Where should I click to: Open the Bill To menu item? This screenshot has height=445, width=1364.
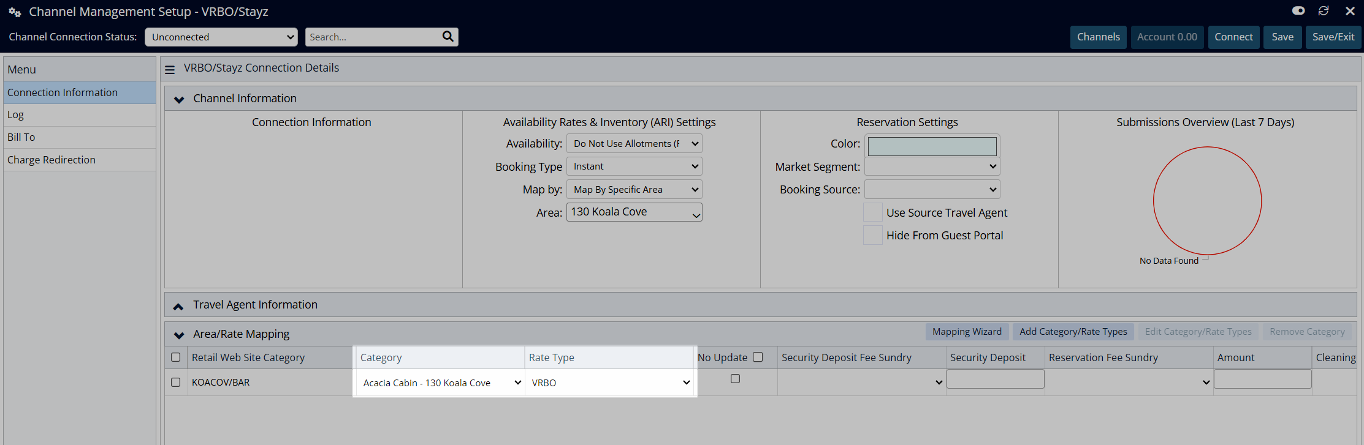pos(80,137)
